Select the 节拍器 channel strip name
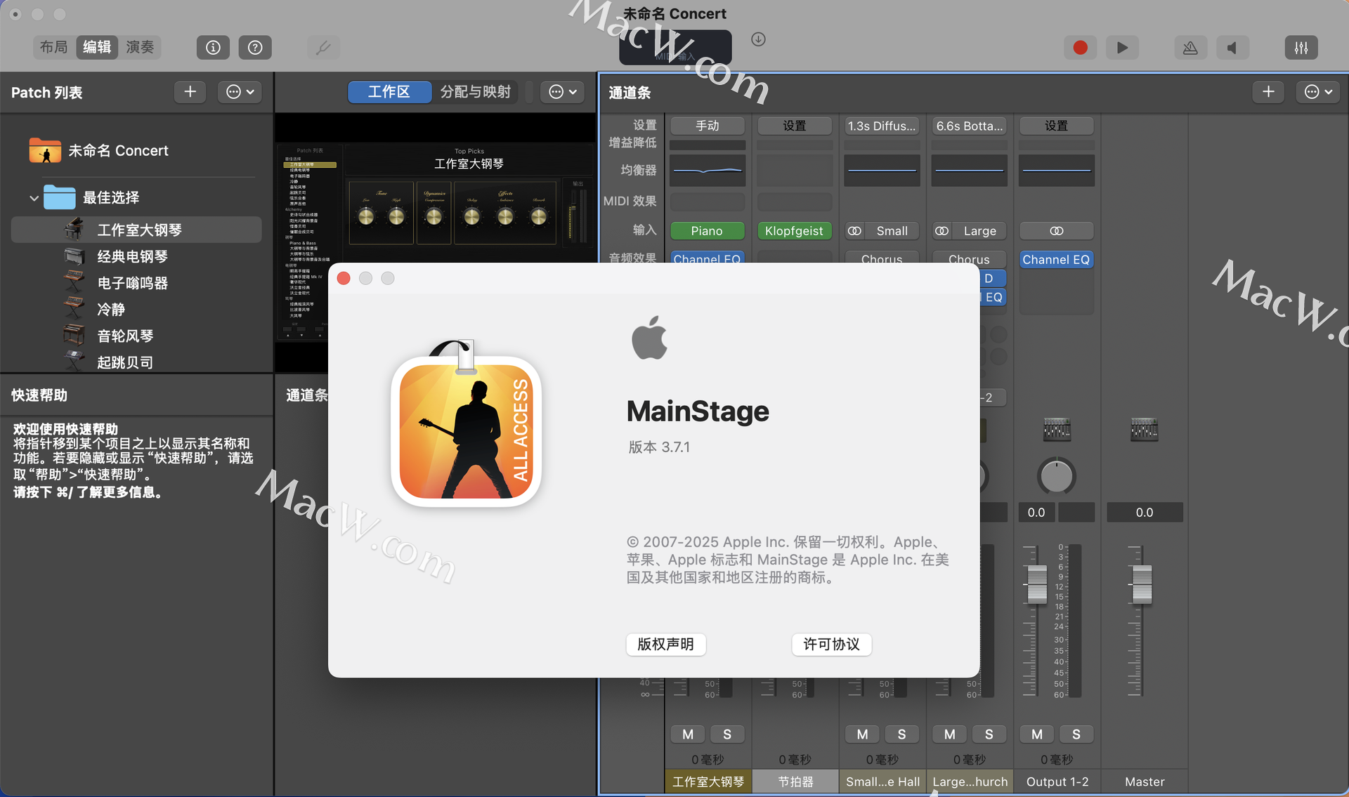Viewport: 1349px width, 797px height. pyautogui.click(x=795, y=782)
